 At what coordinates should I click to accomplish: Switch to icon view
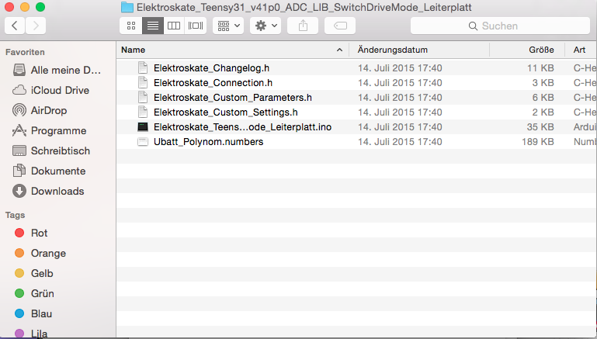tap(131, 26)
